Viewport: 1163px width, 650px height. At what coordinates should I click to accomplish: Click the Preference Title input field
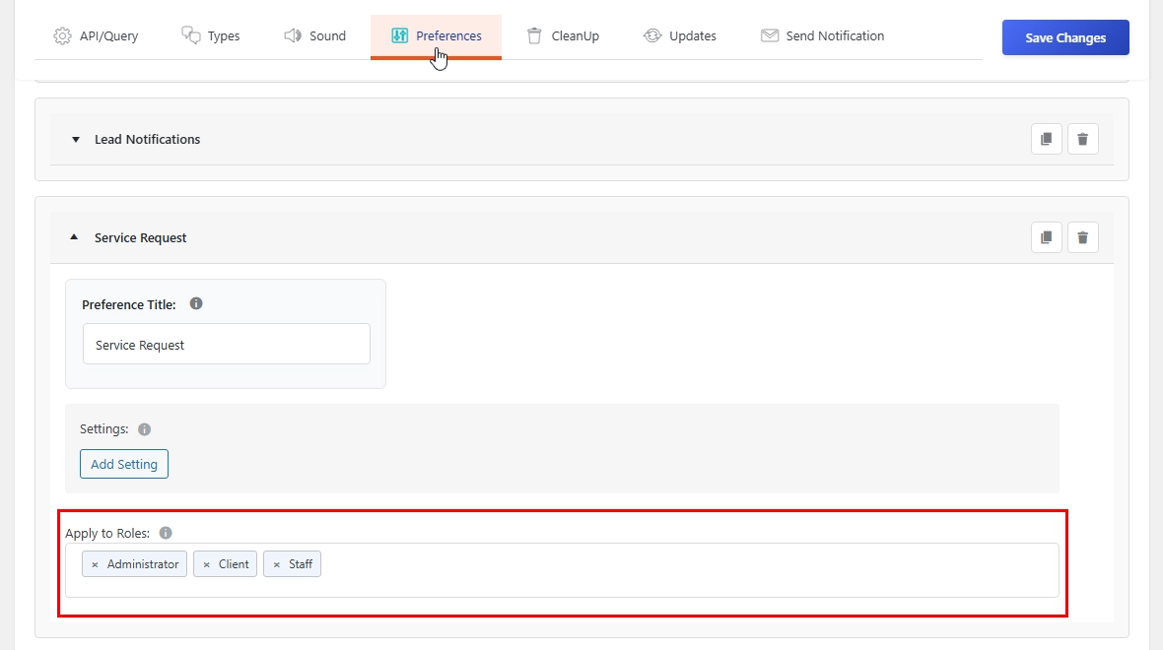coord(227,344)
